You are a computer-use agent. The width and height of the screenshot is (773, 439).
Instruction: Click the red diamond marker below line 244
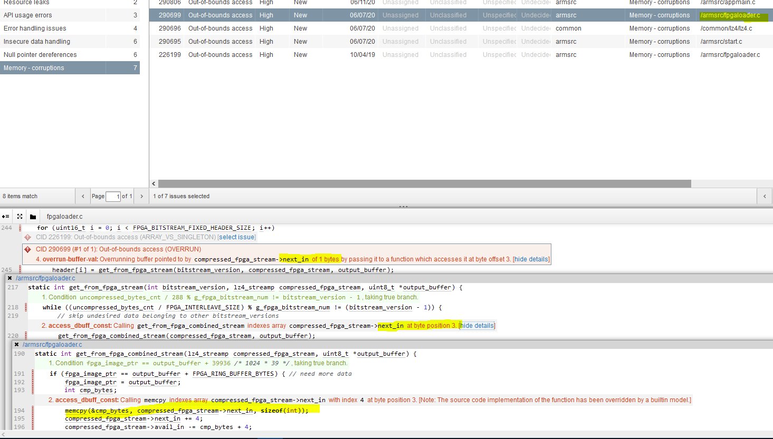click(x=27, y=237)
